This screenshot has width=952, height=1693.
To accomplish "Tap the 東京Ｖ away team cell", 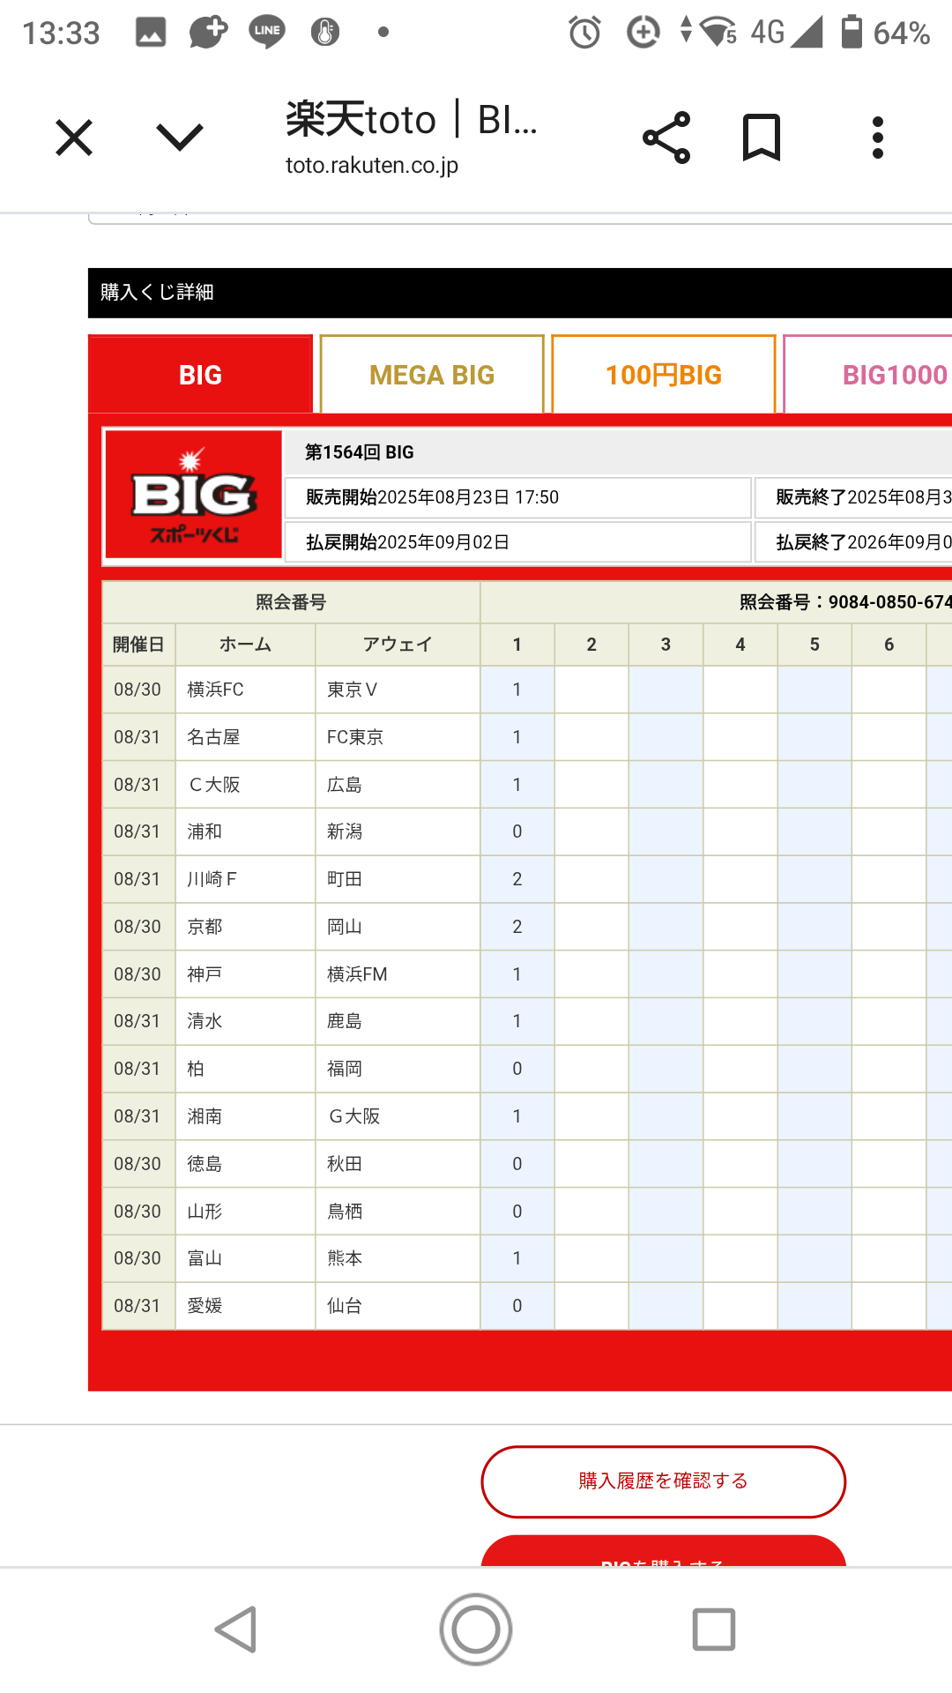I will 398,690.
